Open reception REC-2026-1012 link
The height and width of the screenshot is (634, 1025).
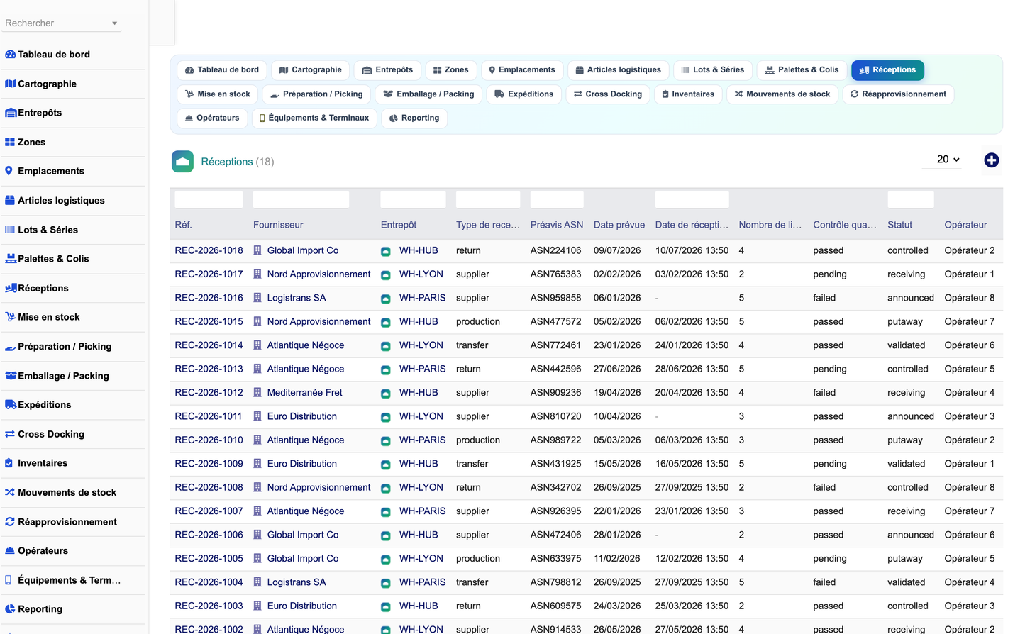point(209,392)
